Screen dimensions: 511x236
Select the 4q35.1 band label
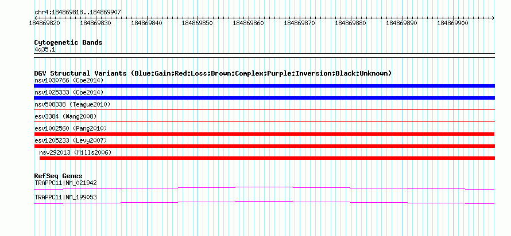pyautogui.click(x=45, y=49)
